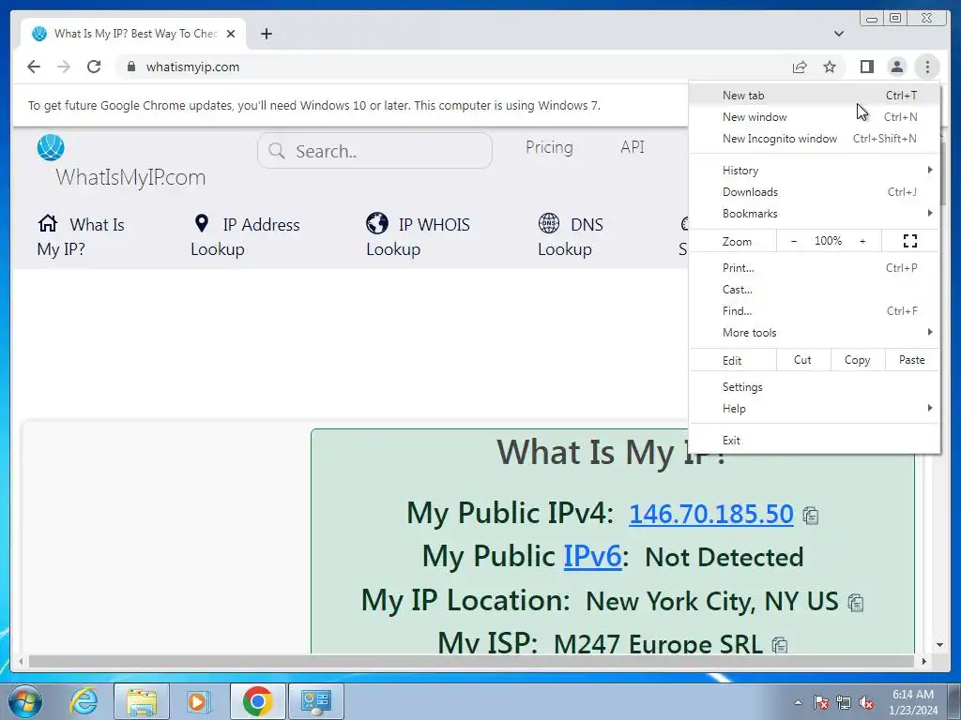The image size is (961, 720).
Task: Open Windows Explorer from the taskbar
Action: [141, 701]
